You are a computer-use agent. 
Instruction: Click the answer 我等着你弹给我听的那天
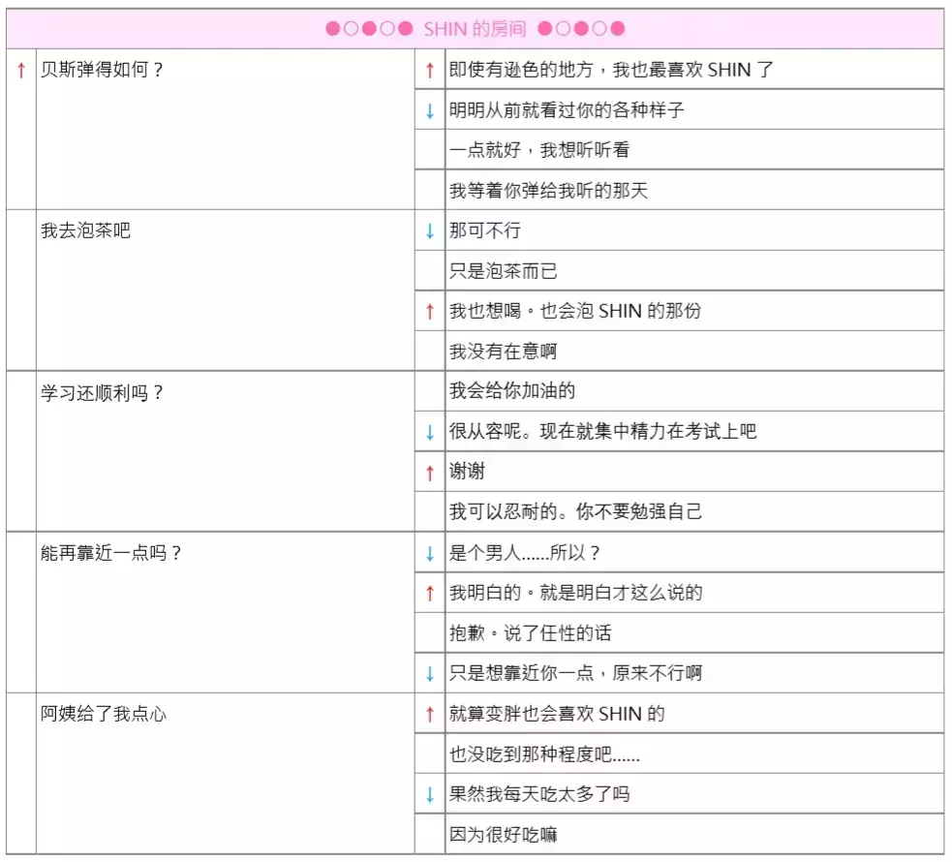548,191
